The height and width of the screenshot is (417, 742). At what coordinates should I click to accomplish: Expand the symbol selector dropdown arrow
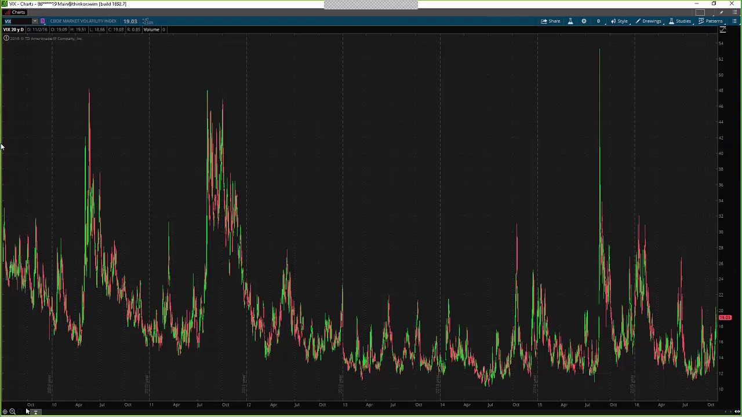[35, 21]
